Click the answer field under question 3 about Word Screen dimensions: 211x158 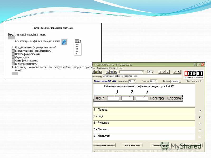[x=15, y=73]
